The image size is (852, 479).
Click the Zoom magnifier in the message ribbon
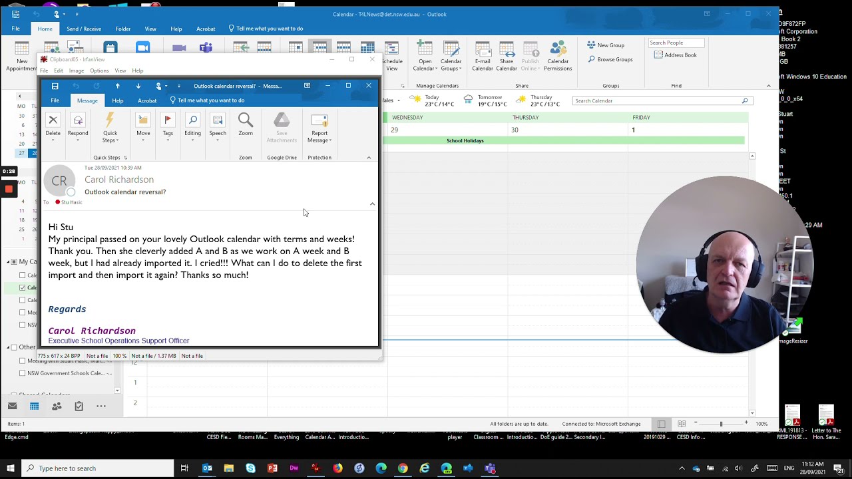[246, 120]
